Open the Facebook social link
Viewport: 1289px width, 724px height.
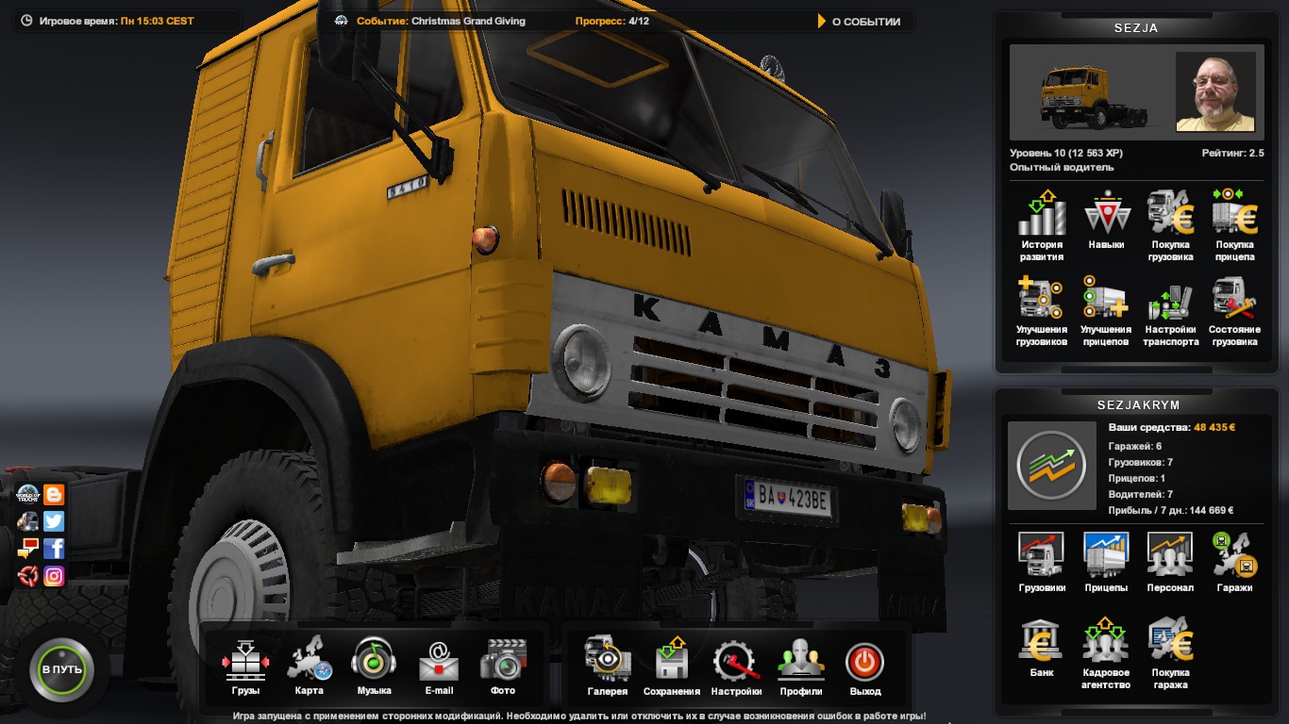pos(54,548)
